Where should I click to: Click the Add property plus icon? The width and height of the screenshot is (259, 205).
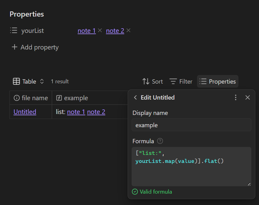(x=14, y=47)
